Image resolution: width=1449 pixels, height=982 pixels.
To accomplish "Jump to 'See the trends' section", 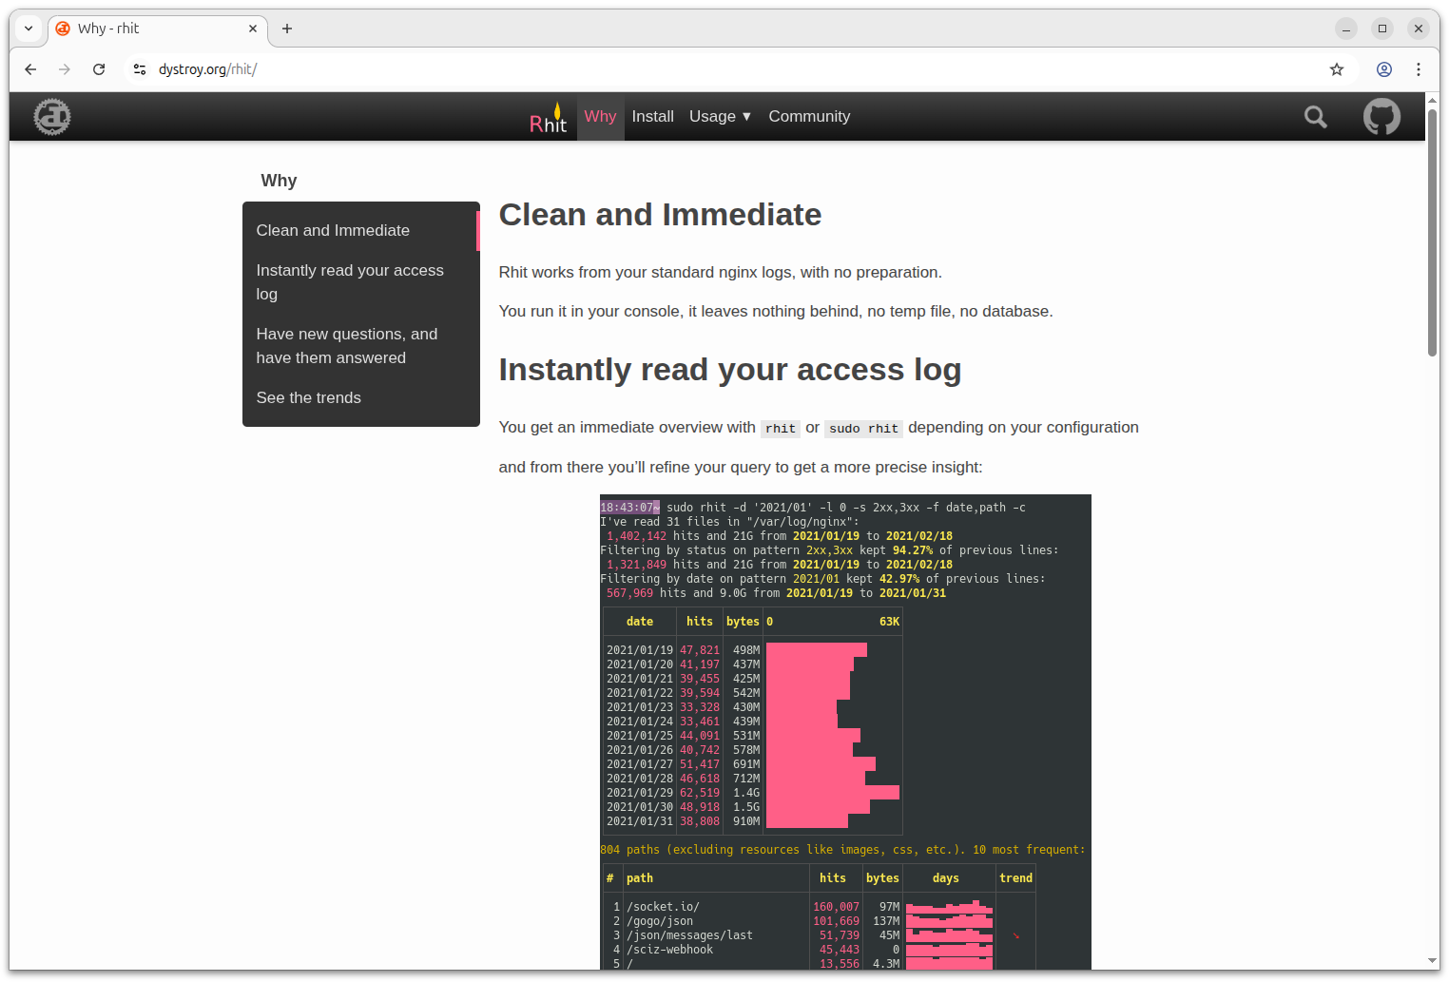I will pos(308,398).
